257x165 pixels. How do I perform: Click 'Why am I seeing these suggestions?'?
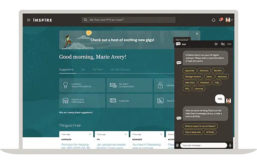[76, 112]
